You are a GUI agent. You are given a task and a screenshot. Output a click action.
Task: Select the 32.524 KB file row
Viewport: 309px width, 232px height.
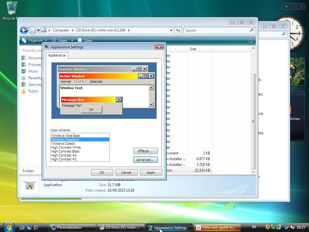point(189,170)
